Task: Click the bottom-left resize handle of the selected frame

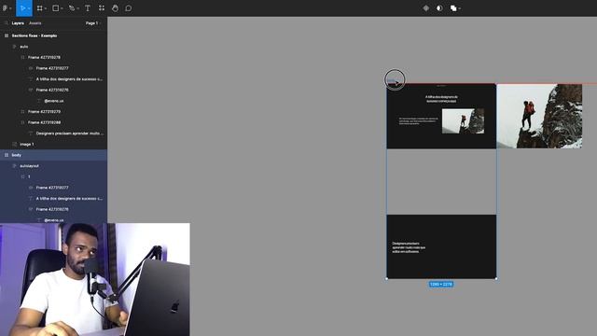Action: (x=387, y=278)
